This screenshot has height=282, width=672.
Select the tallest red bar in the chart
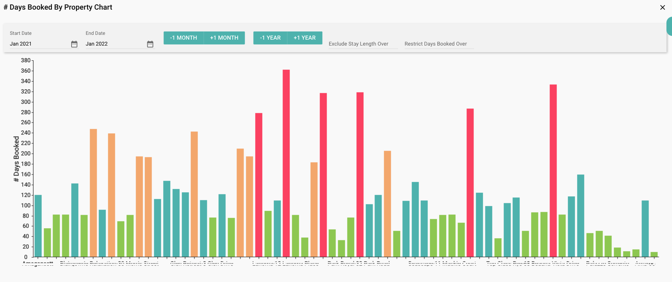286,163
